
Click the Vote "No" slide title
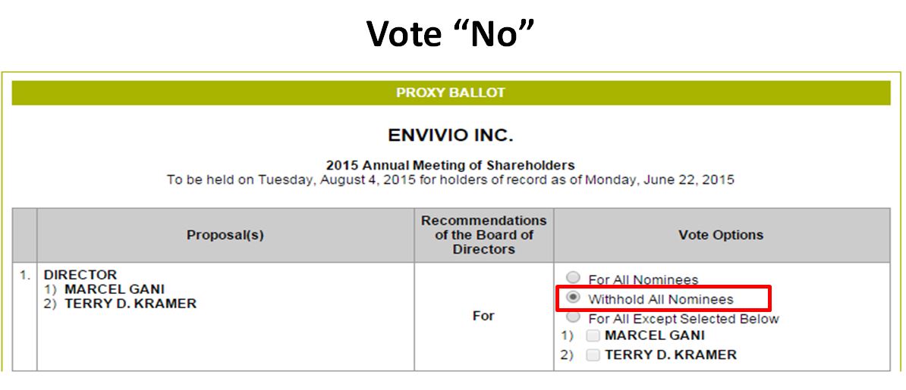[x=451, y=34]
